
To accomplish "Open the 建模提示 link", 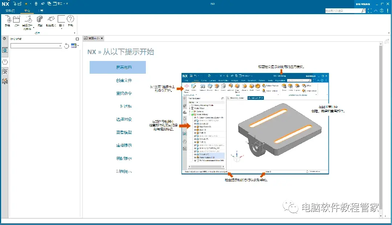I will 124,145.
